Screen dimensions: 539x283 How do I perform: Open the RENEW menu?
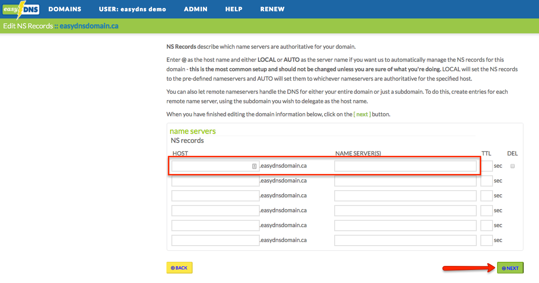pyautogui.click(x=272, y=9)
